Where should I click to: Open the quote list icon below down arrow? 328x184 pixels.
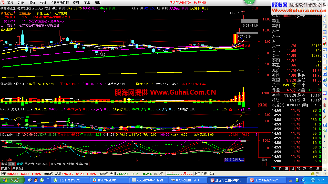tap(325, 27)
